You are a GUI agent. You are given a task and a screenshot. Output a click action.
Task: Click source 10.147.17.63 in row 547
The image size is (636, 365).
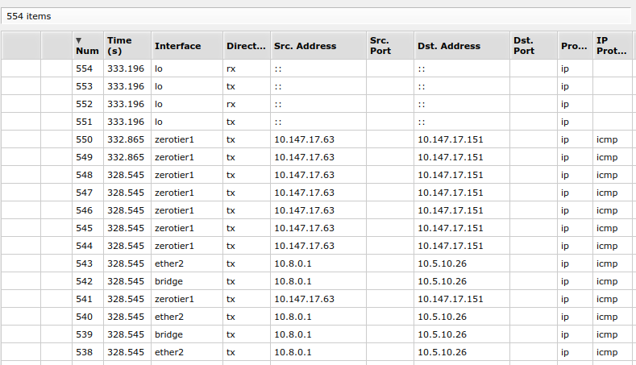tap(304, 193)
